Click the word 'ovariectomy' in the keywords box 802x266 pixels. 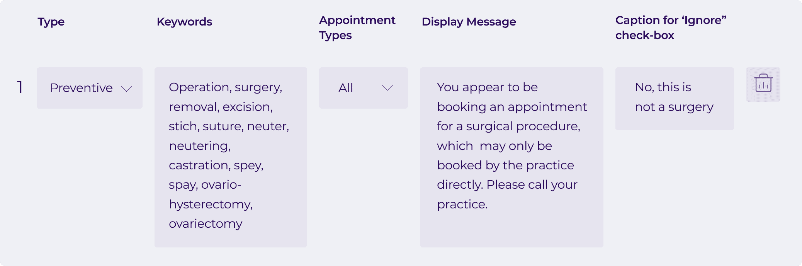[x=205, y=223]
